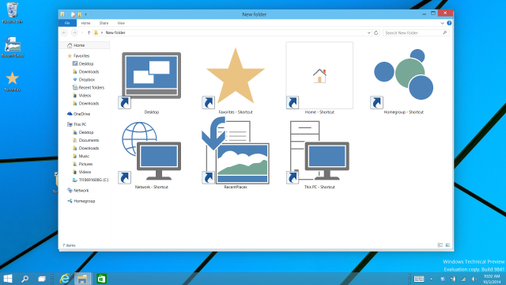Click New folder in address bar
506x285 pixels.
click(115, 32)
